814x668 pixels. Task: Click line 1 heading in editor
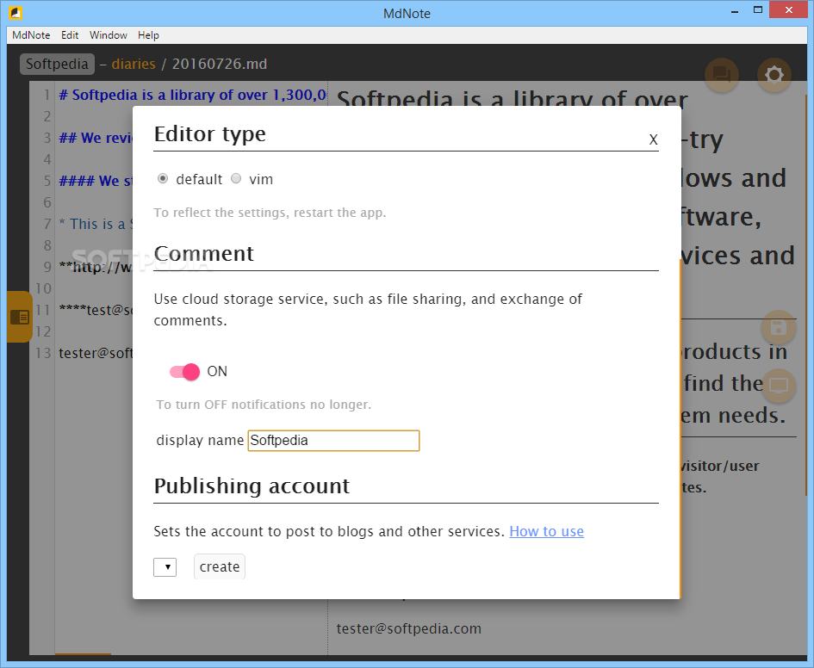pos(193,95)
